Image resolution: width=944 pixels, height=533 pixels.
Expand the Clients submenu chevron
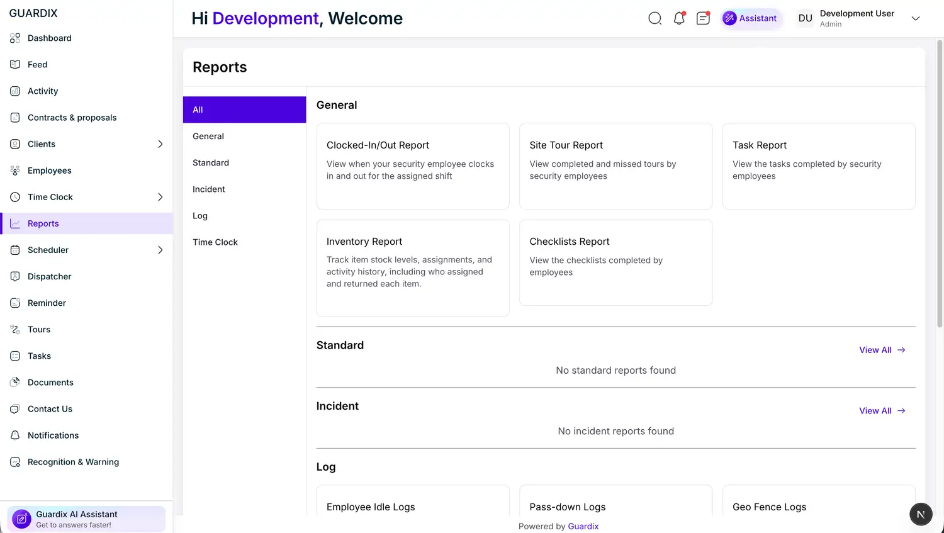[x=160, y=144]
